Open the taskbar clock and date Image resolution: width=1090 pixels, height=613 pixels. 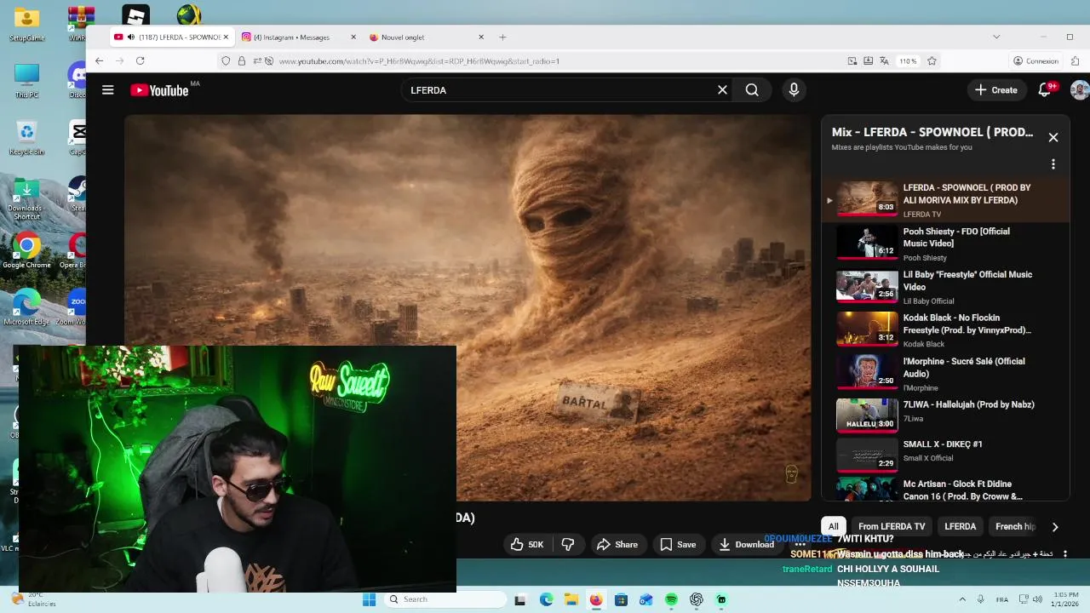click(1066, 599)
